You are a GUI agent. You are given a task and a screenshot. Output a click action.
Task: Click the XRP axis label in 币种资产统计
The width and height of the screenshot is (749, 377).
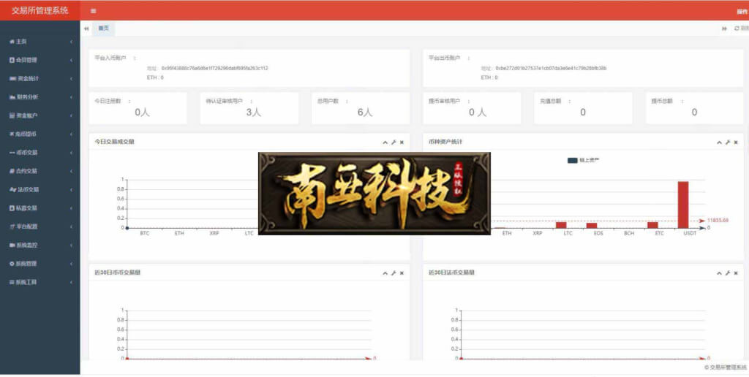pos(538,233)
